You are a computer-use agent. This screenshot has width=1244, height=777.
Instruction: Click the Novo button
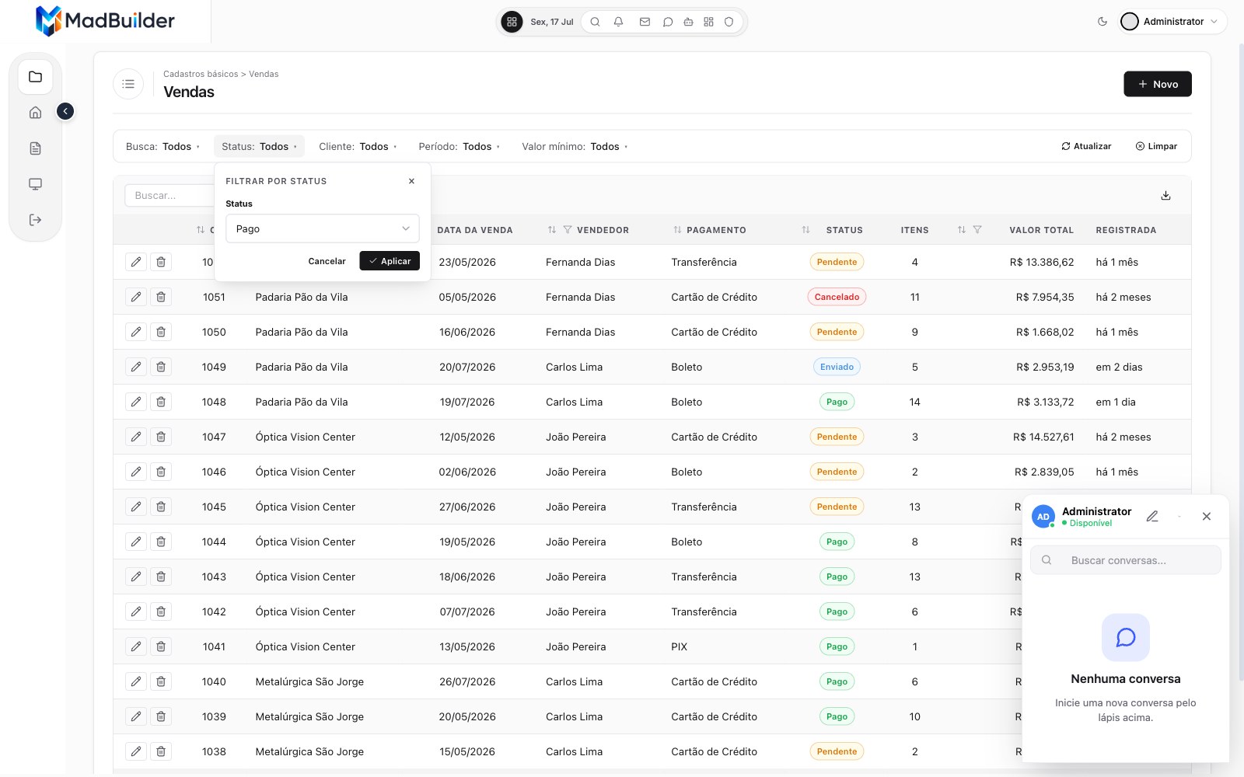coord(1157,84)
